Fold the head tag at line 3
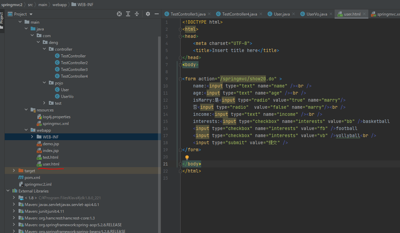The width and height of the screenshot is (400, 233). pos(180,36)
